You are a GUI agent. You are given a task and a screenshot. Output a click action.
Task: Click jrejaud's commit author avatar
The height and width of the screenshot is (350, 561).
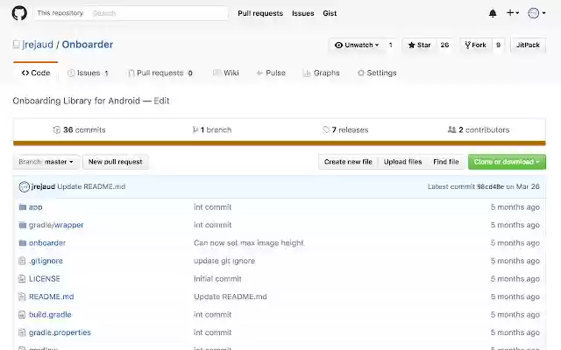coord(24,186)
